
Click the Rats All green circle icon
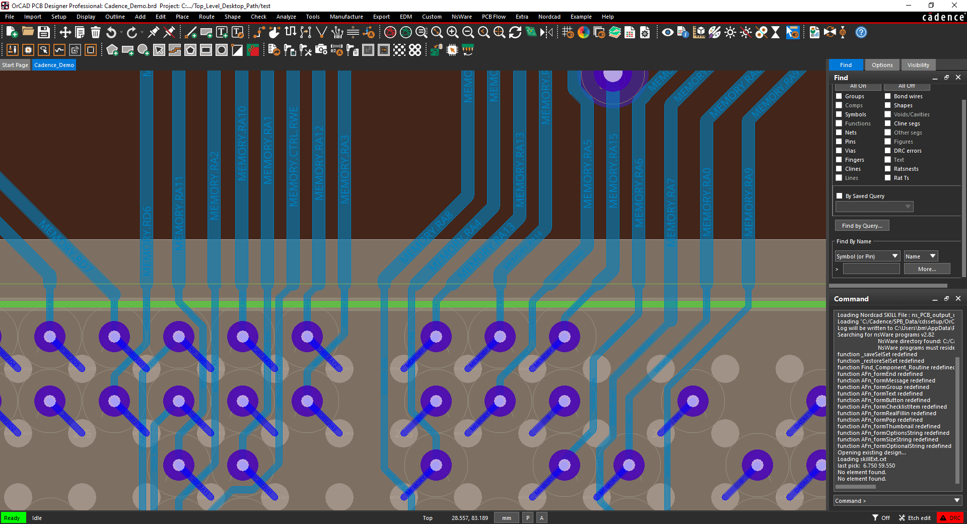(405, 32)
